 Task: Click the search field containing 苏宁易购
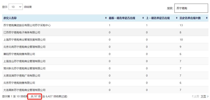coord(191,8)
